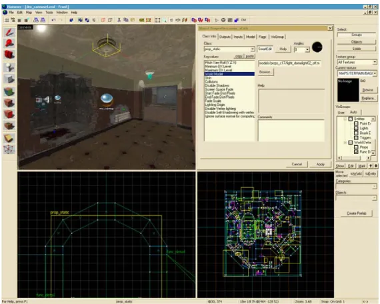
Task: Click the Copy toolbar icon
Action: point(126,20)
